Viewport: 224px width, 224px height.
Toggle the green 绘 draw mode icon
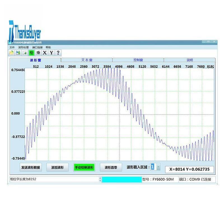tap(32, 53)
